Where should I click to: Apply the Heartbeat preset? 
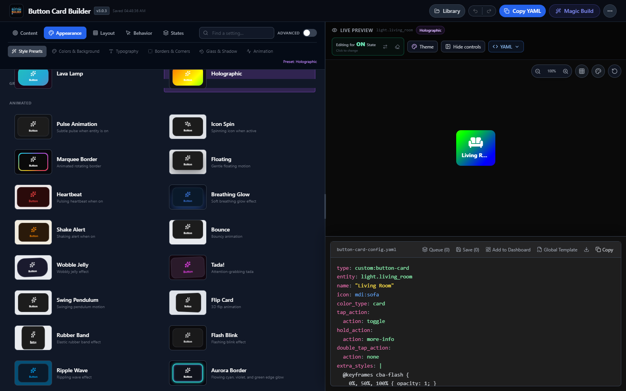point(85,197)
